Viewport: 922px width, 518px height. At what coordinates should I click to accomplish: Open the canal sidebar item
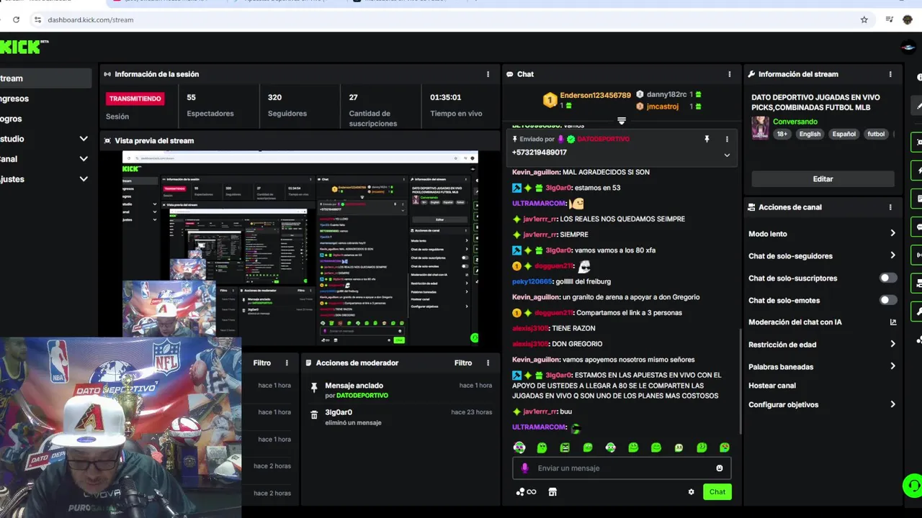pos(45,159)
